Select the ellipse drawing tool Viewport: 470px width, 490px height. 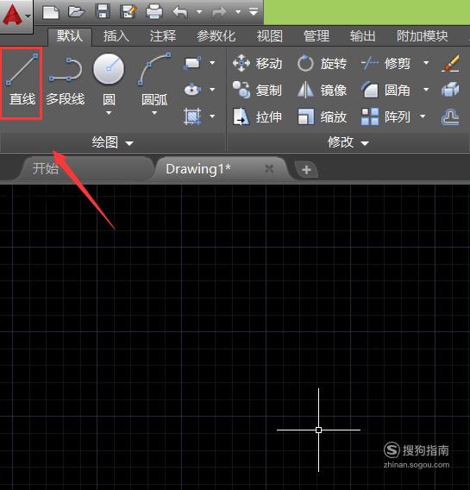[192, 90]
